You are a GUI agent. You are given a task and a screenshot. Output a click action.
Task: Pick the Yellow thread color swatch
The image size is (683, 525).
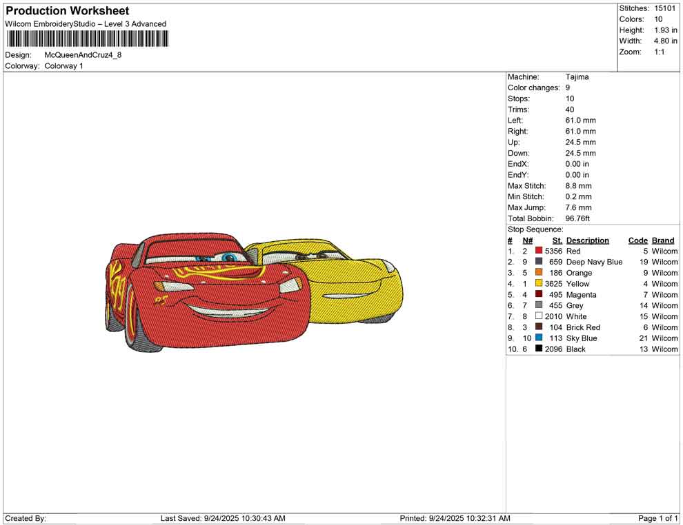539,284
